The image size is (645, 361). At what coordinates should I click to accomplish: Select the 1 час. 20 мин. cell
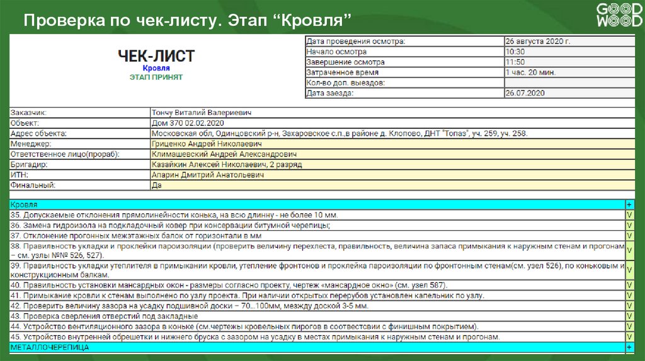pos(569,72)
